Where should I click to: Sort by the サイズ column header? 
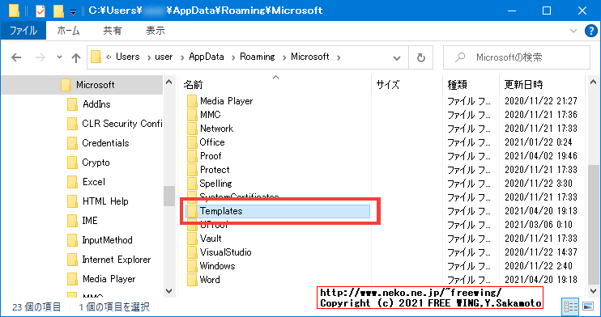388,85
